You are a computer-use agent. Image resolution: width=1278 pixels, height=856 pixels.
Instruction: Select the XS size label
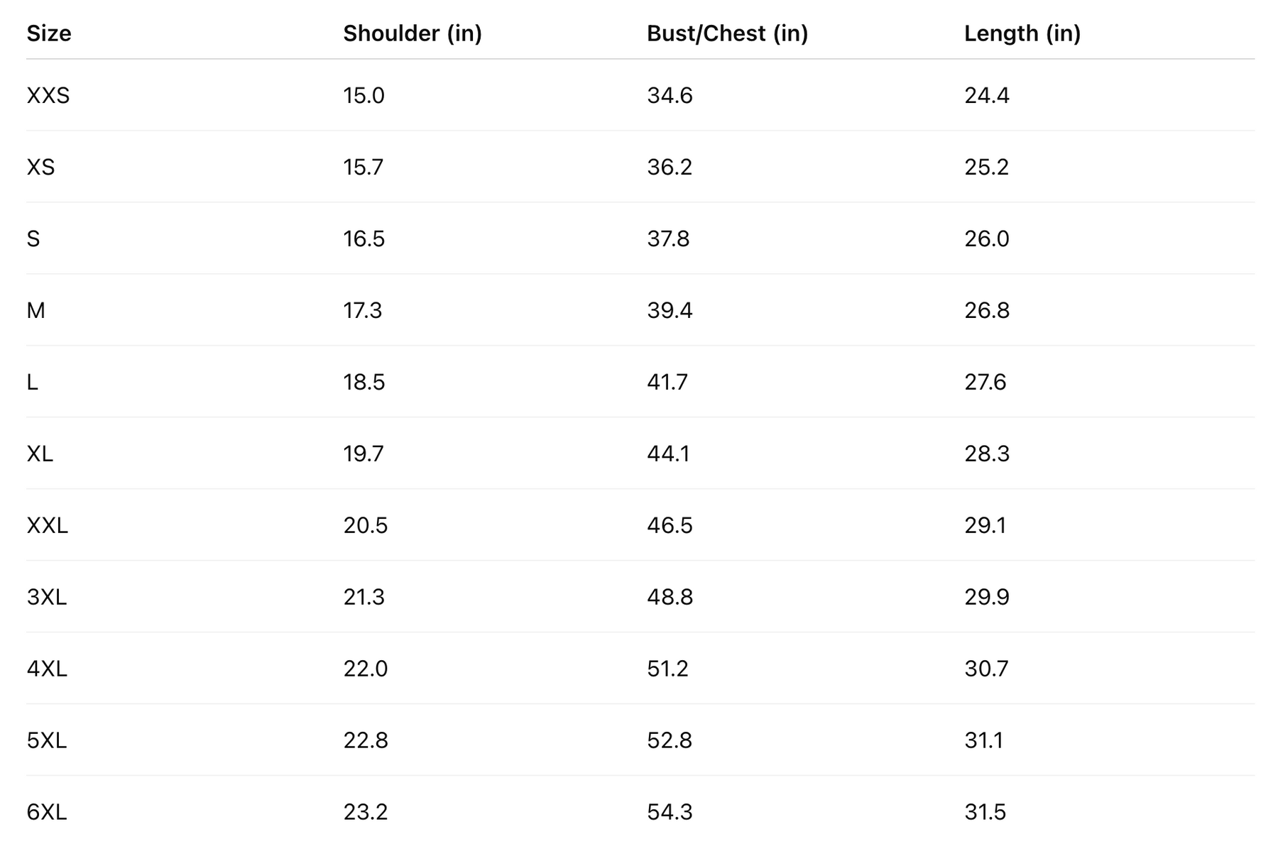click(40, 167)
